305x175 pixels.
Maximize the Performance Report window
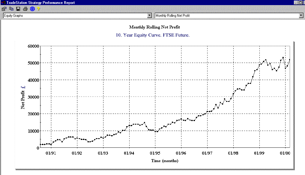tap(301, 2)
